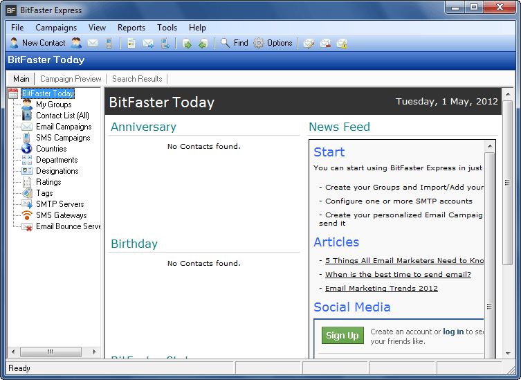Switch to the Main tab
Viewport: 521px width, 380px height.
tap(21, 79)
